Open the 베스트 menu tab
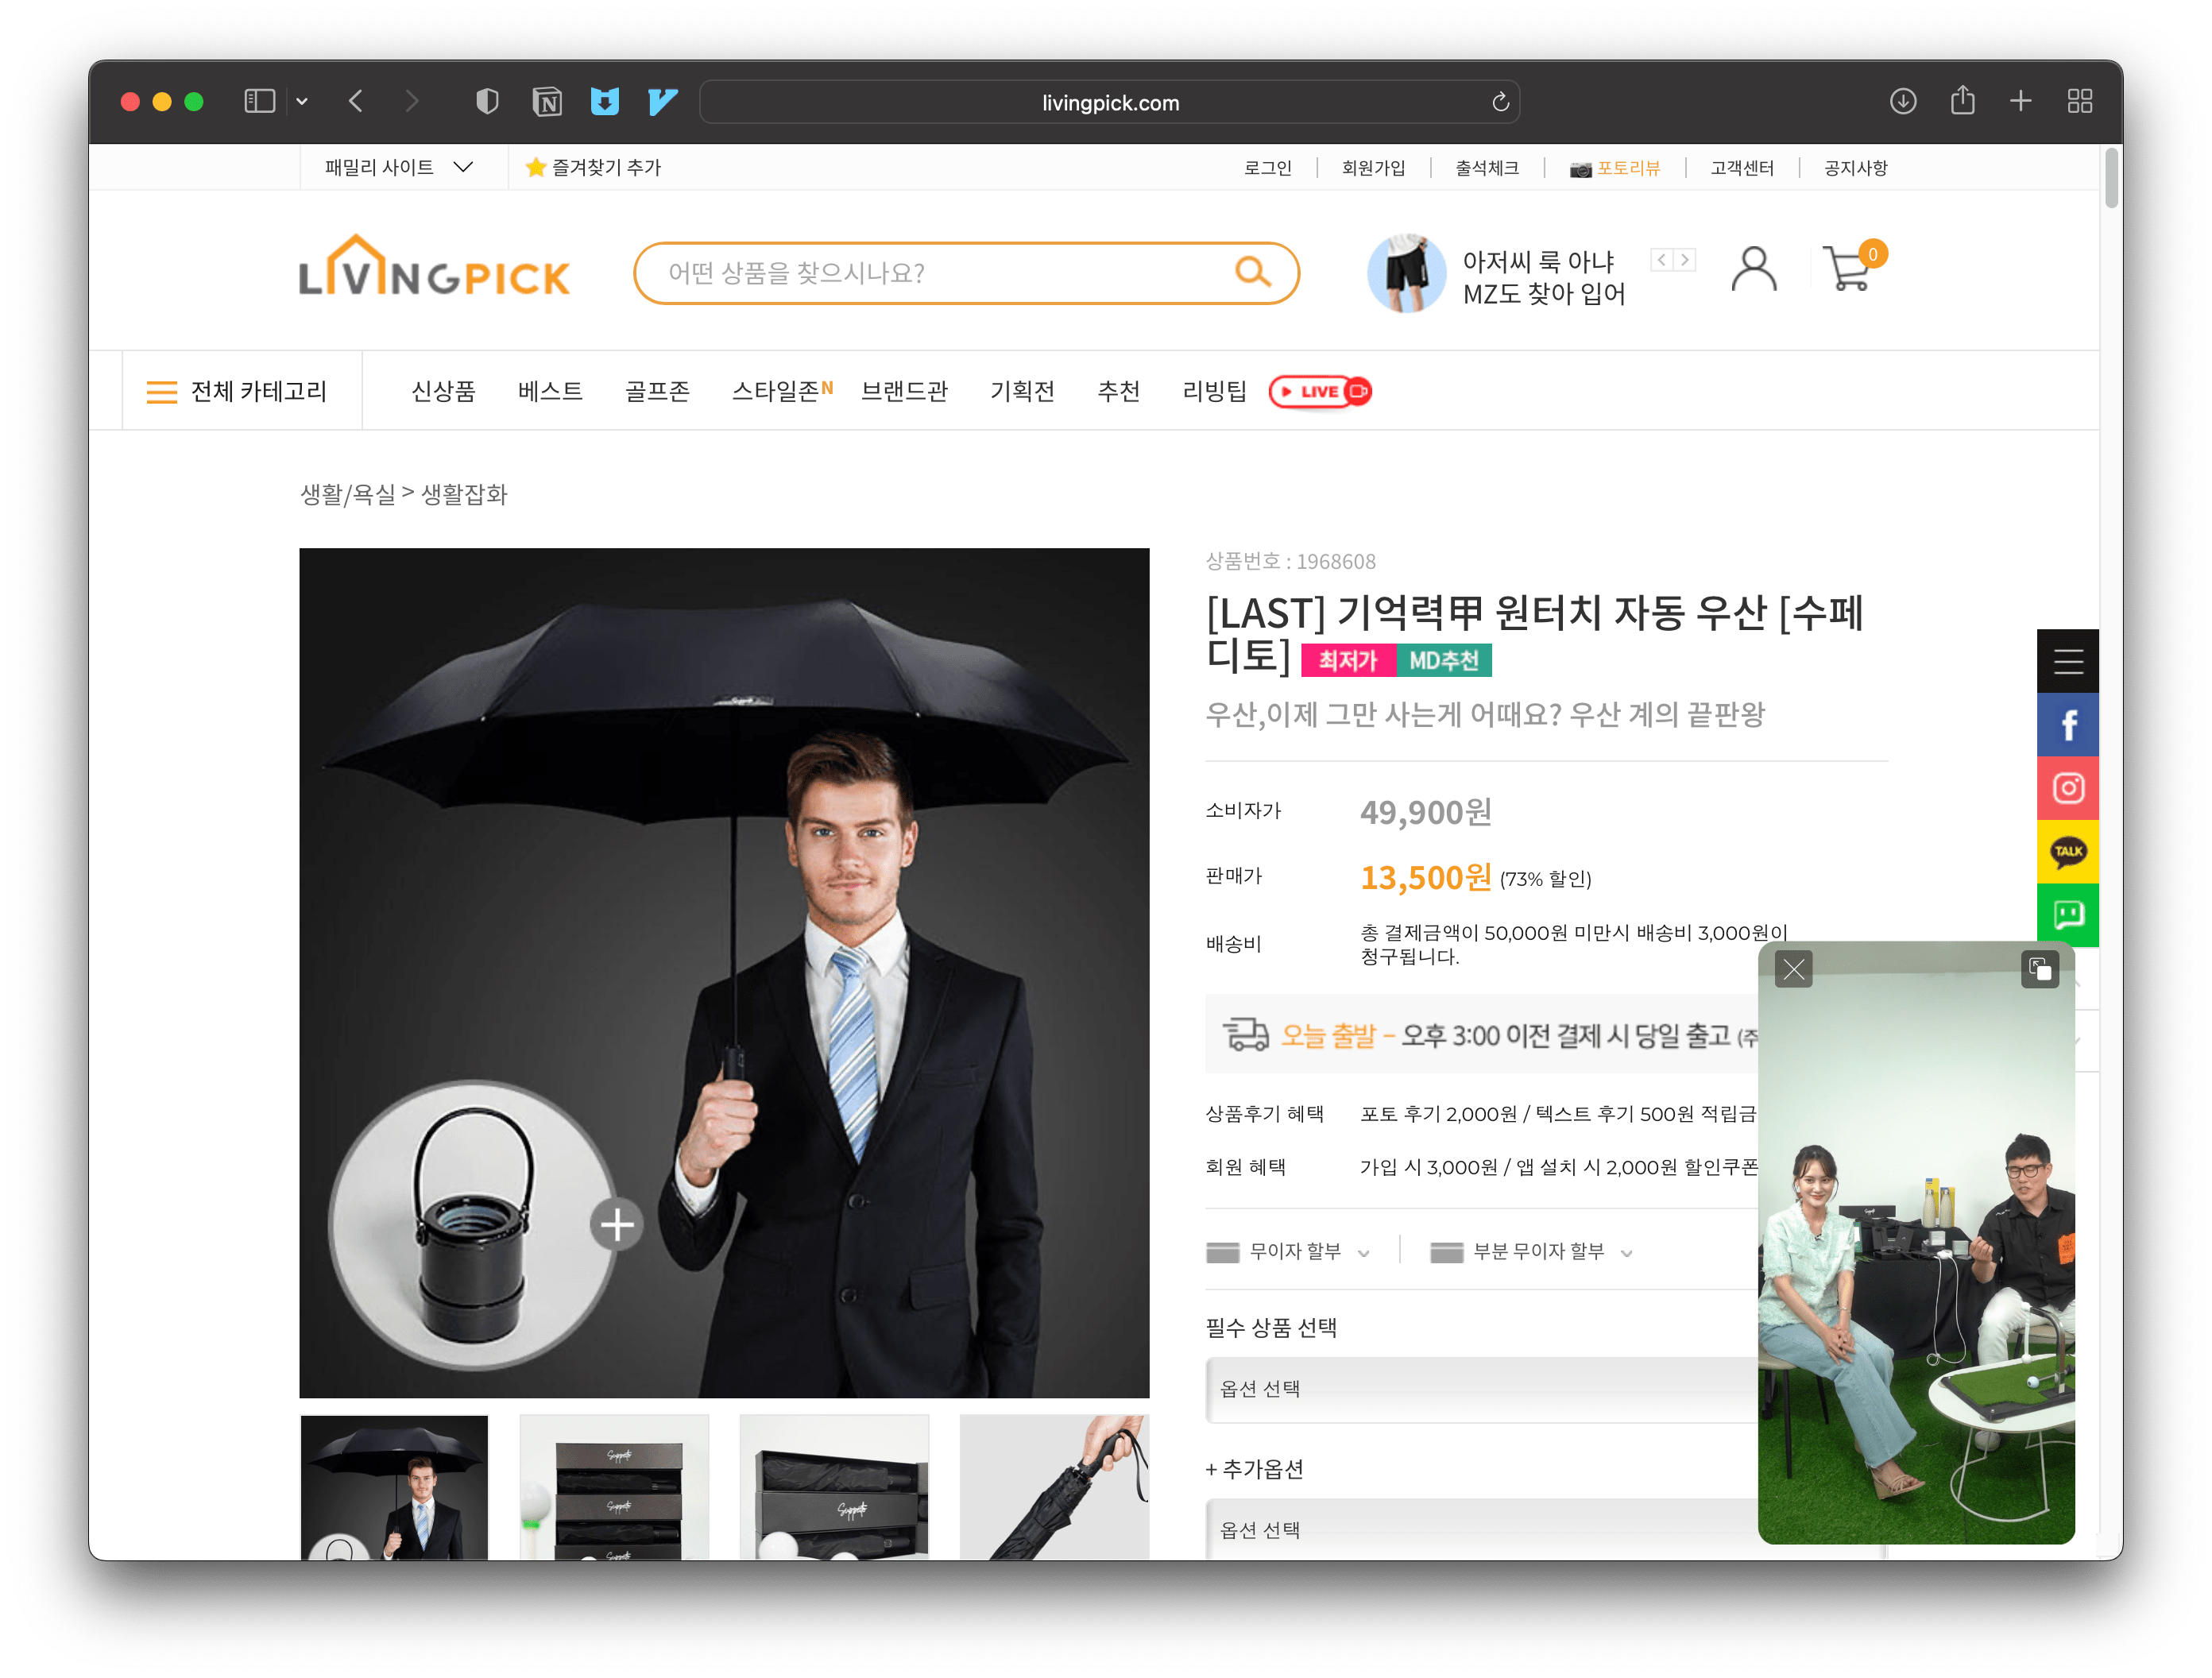 [x=550, y=391]
